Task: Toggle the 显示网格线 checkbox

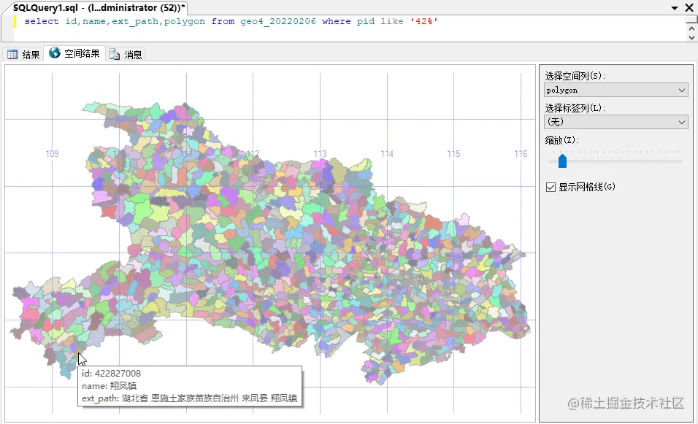Action: pyautogui.click(x=551, y=187)
